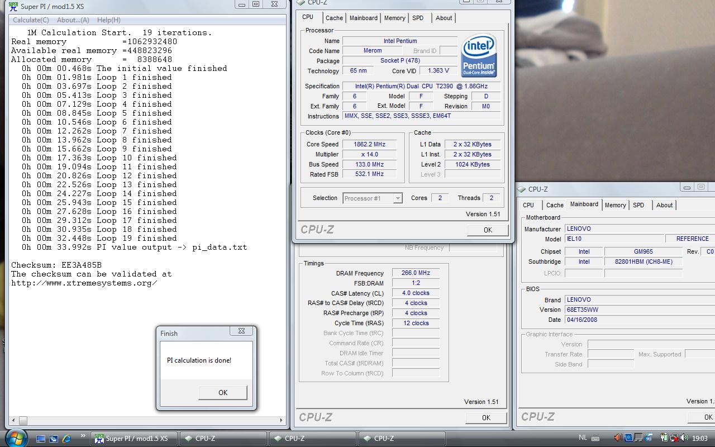
Task: Click the Super PI horizontal scrollbar left arrow
Action: [12, 420]
